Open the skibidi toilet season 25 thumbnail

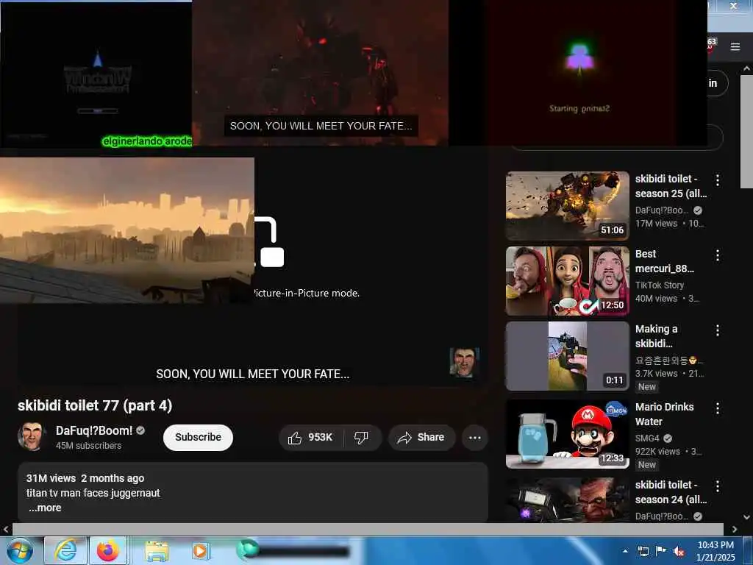tap(567, 206)
